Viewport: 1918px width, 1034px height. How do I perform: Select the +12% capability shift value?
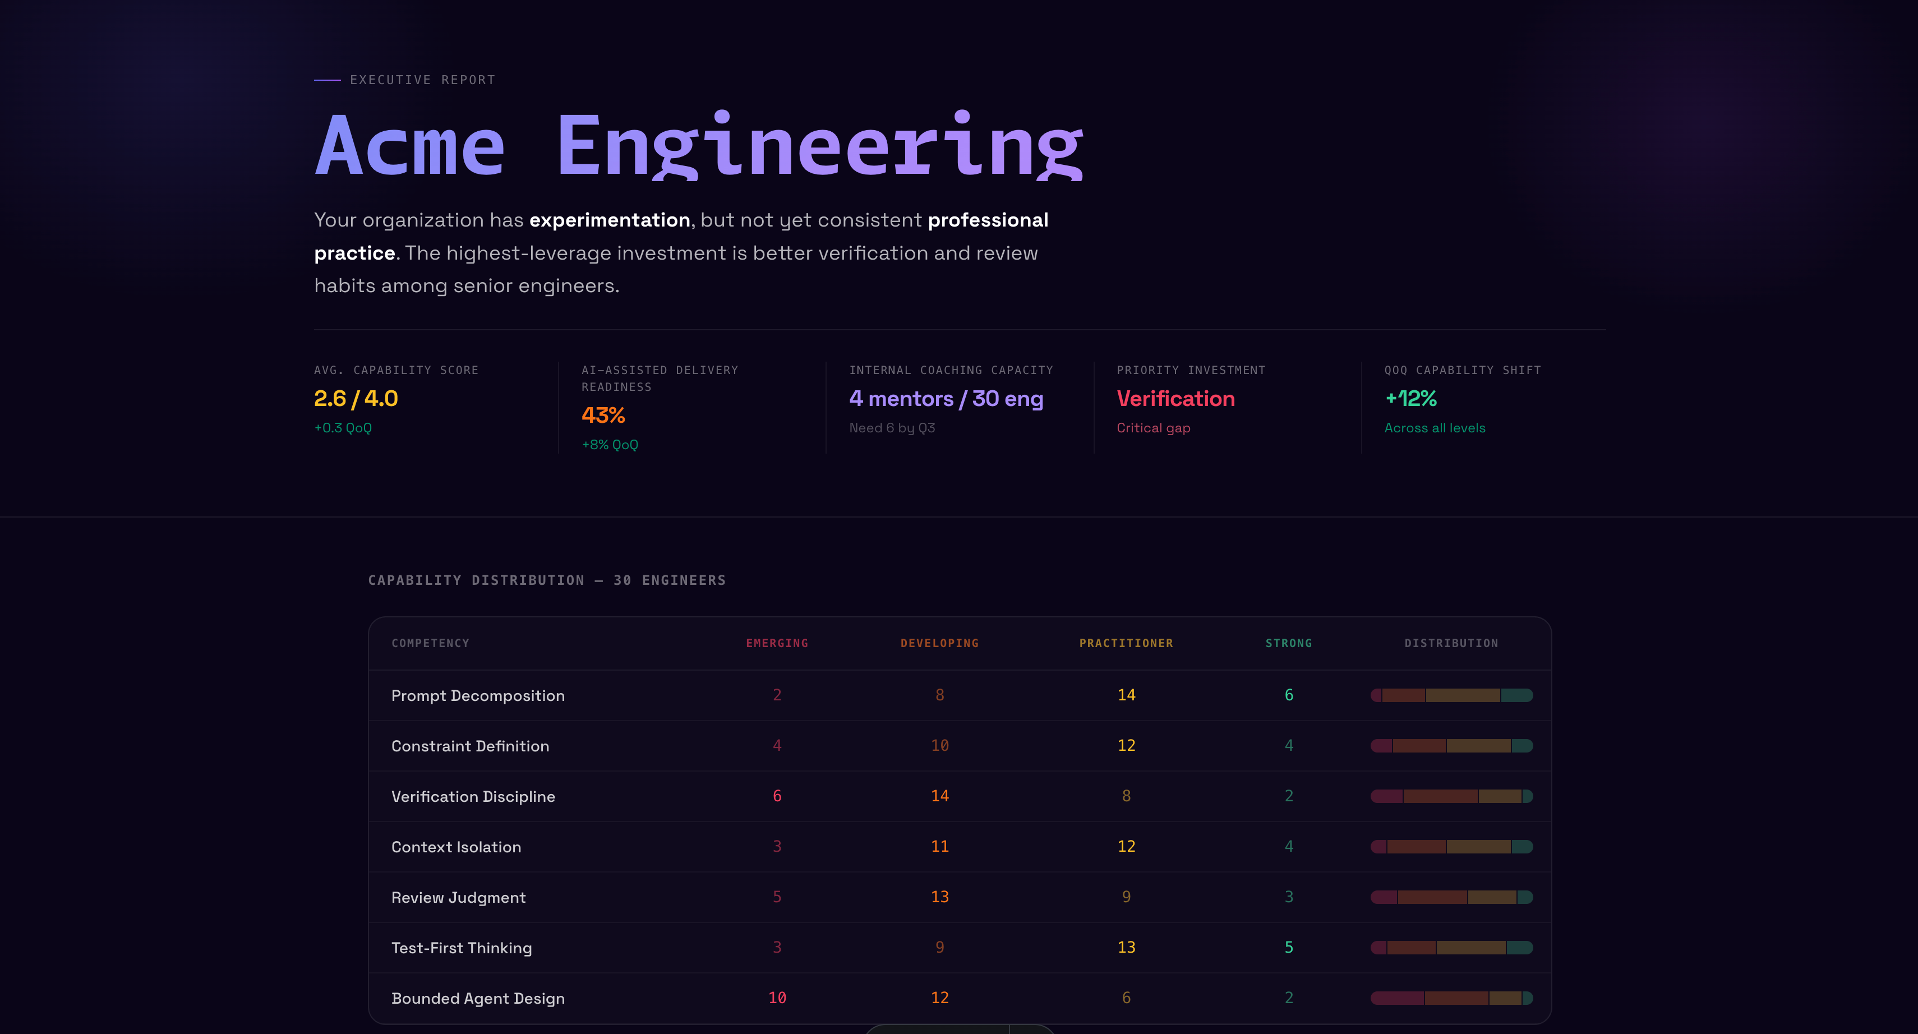coord(1411,398)
